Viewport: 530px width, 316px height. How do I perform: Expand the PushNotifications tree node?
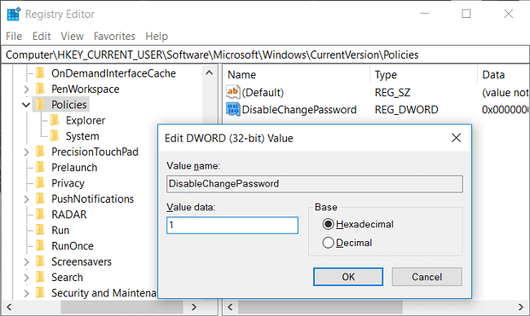(26, 200)
